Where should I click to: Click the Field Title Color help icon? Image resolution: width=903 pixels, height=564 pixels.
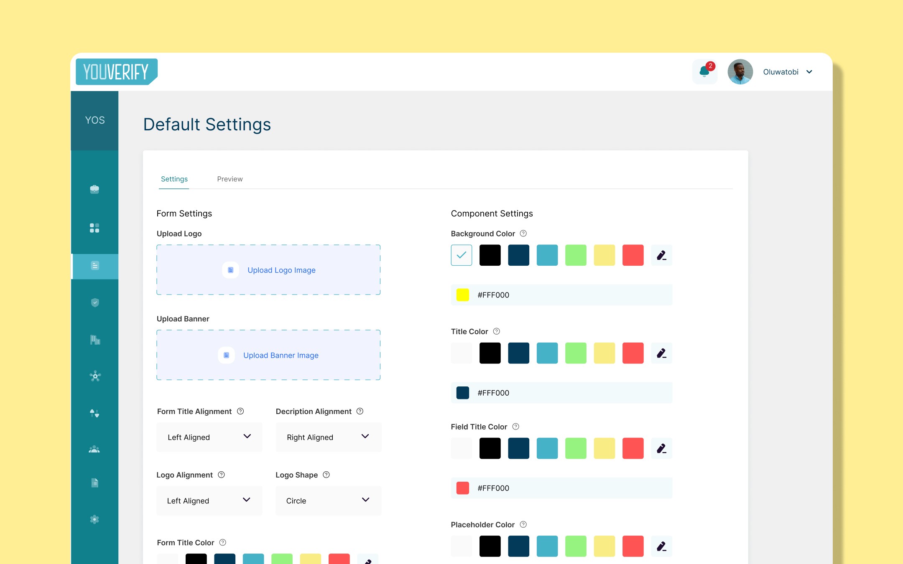click(515, 427)
